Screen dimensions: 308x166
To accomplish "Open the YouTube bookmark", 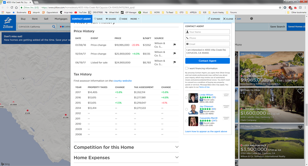I will coord(80,12).
